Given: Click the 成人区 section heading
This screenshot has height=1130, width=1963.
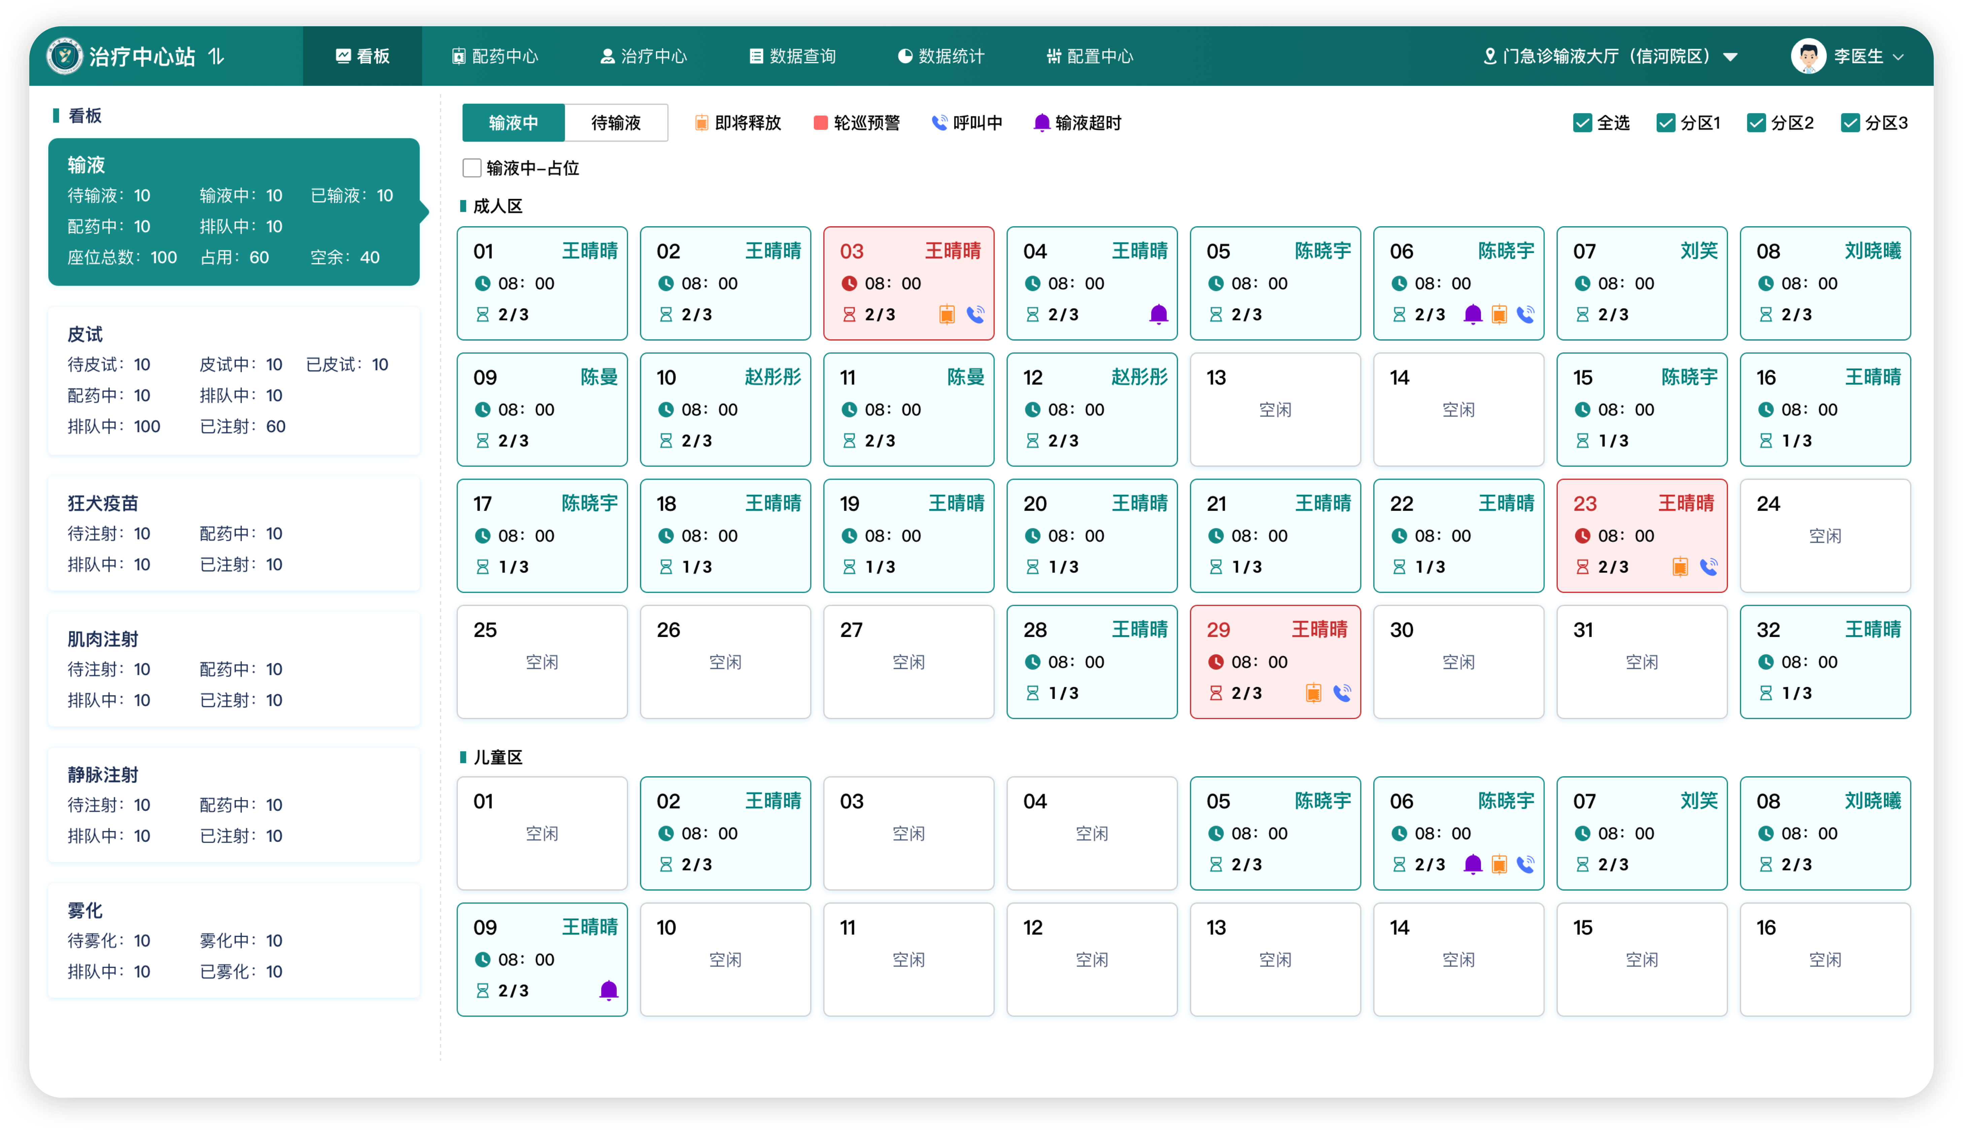Looking at the screenshot, I should coord(497,206).
